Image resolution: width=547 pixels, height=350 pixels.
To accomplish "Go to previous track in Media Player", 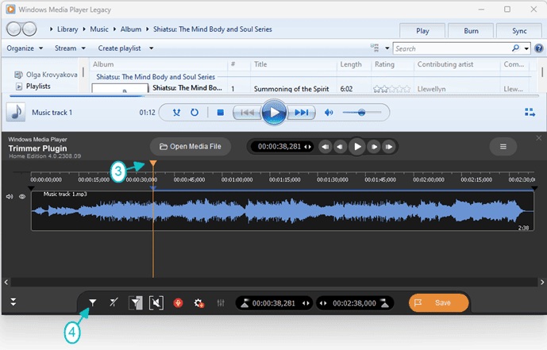I will pyautogui.click(x=247, y=112).
